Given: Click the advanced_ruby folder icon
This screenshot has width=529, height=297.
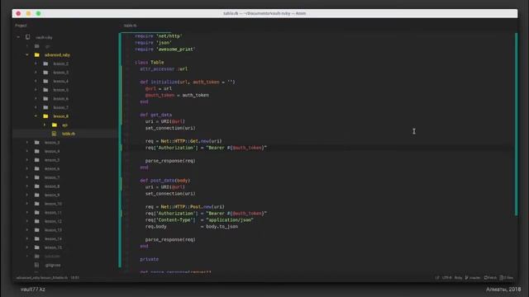Looking at the screenshot, I should pos(36,54).
